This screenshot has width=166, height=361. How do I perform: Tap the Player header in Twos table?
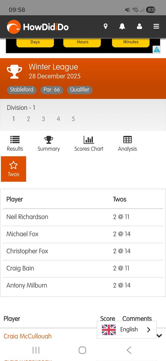pos(15,199)
